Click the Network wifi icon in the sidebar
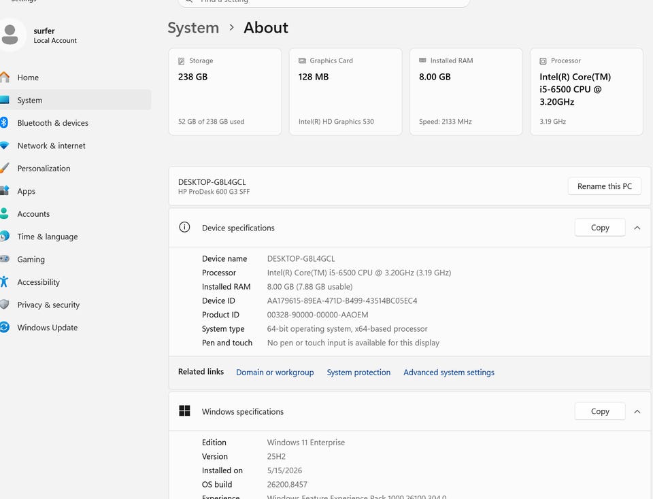This screenshot has height=499, width=653. click(4, 145)
